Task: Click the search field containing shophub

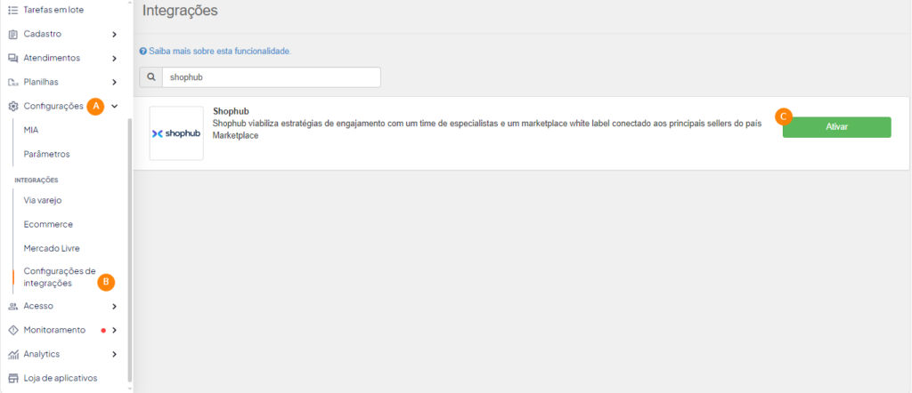Action: pyautogui.click(x=272, y=77)
